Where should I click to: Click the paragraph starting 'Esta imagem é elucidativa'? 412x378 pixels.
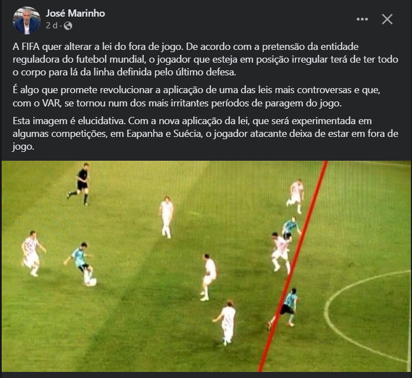(205, 134)
